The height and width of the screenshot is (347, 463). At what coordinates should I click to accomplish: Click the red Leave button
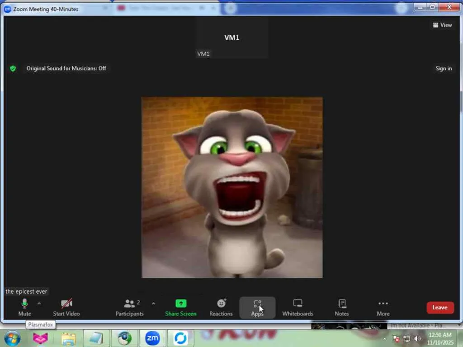[440, 307]
